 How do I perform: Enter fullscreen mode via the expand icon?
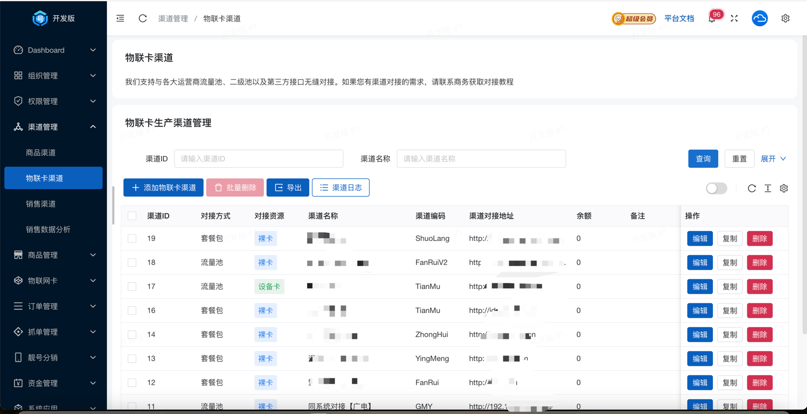(x=734, y=18)
